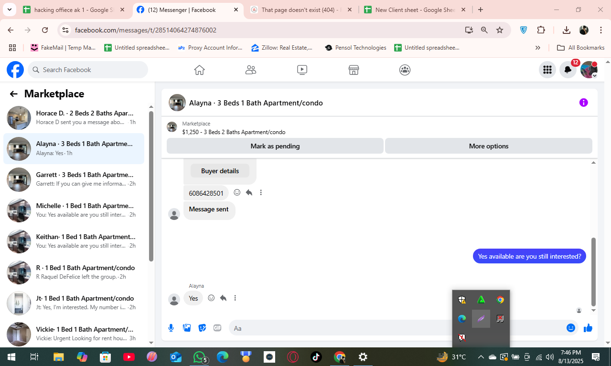Image resolution: width=611 pixels, height=366 pixels.
Task: Open volume control in system tray
Action: (x=550, y=357)
